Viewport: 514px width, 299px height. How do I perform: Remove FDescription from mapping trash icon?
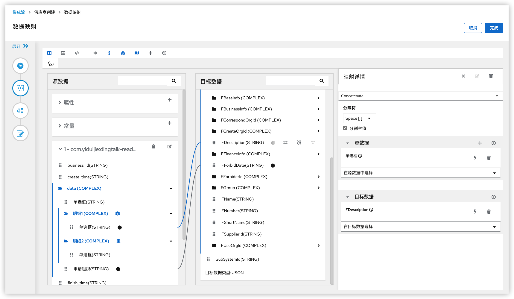point(489,212)
